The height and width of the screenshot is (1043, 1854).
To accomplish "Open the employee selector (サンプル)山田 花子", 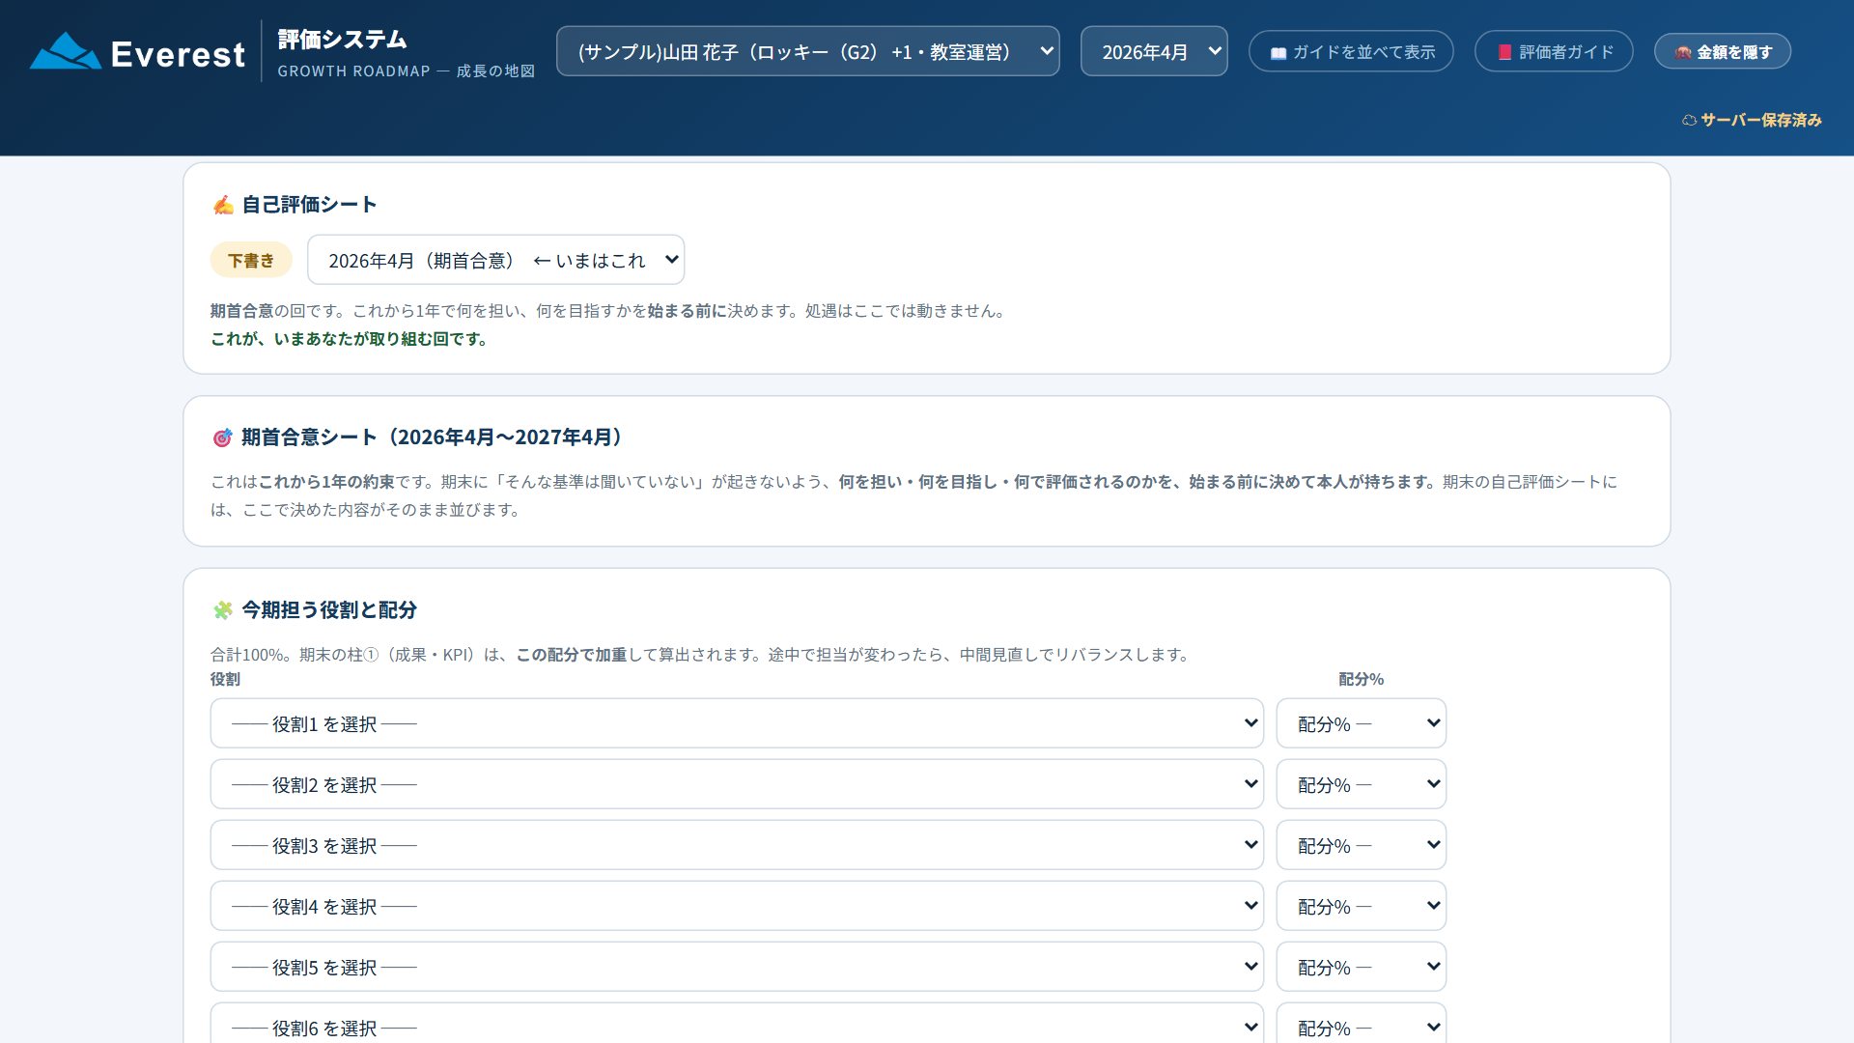I will 807,51.
